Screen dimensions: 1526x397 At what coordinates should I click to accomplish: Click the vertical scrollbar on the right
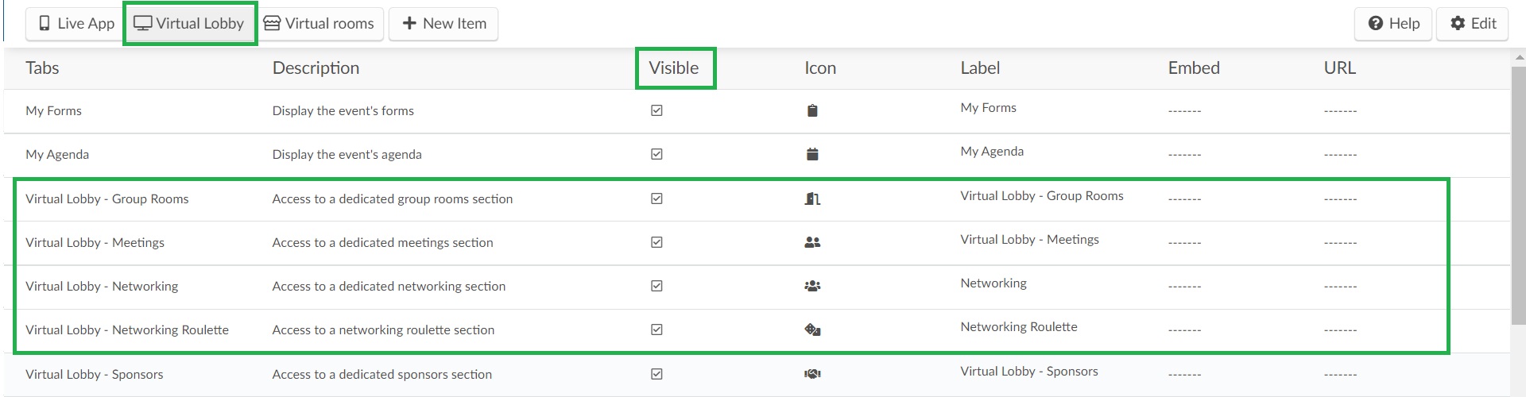[x=1519, y=191]
